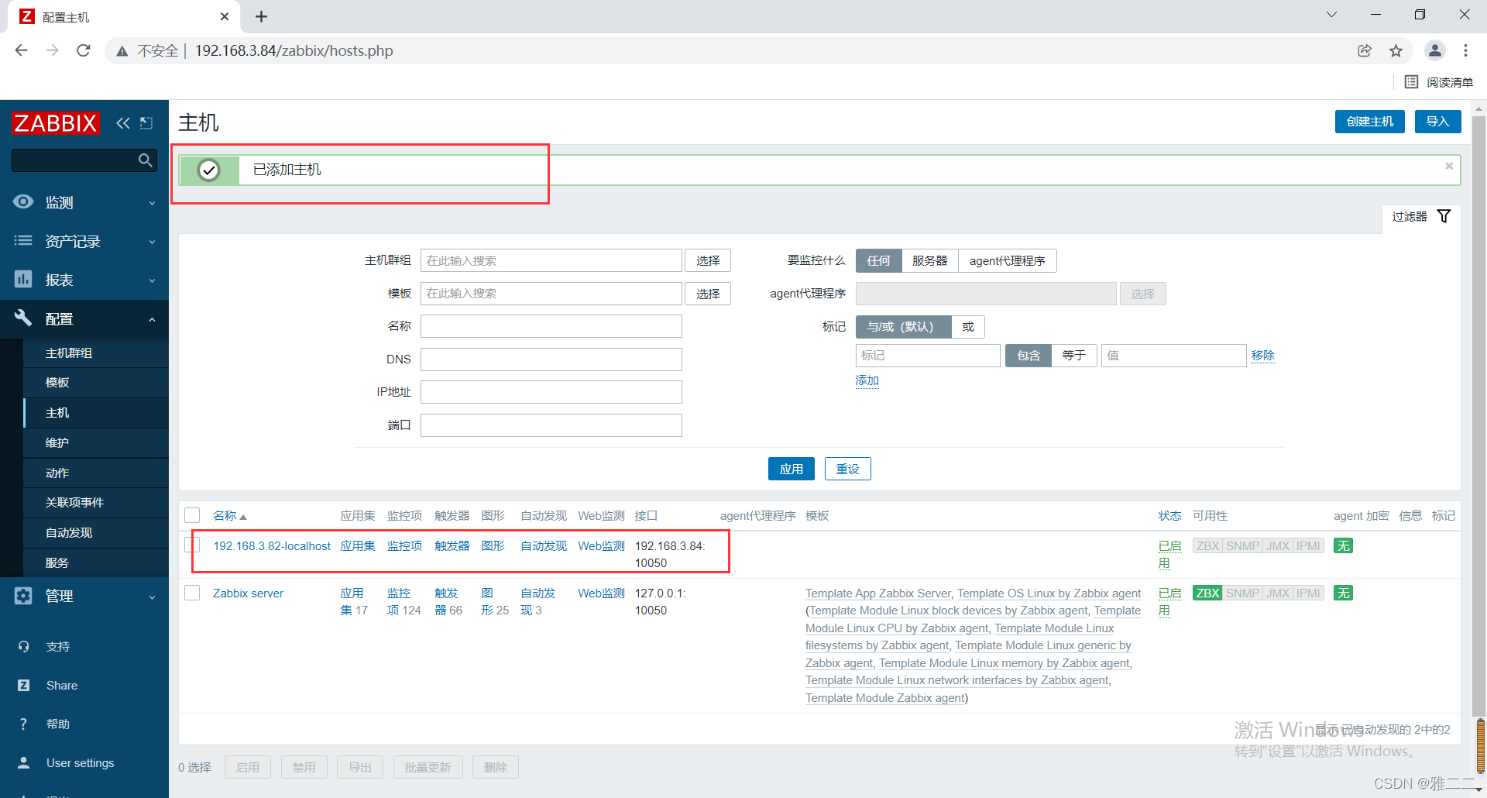Open browser tab search dropdown arrow
The width and height of the screenshot is (1487, 798).
point(1331,15)
